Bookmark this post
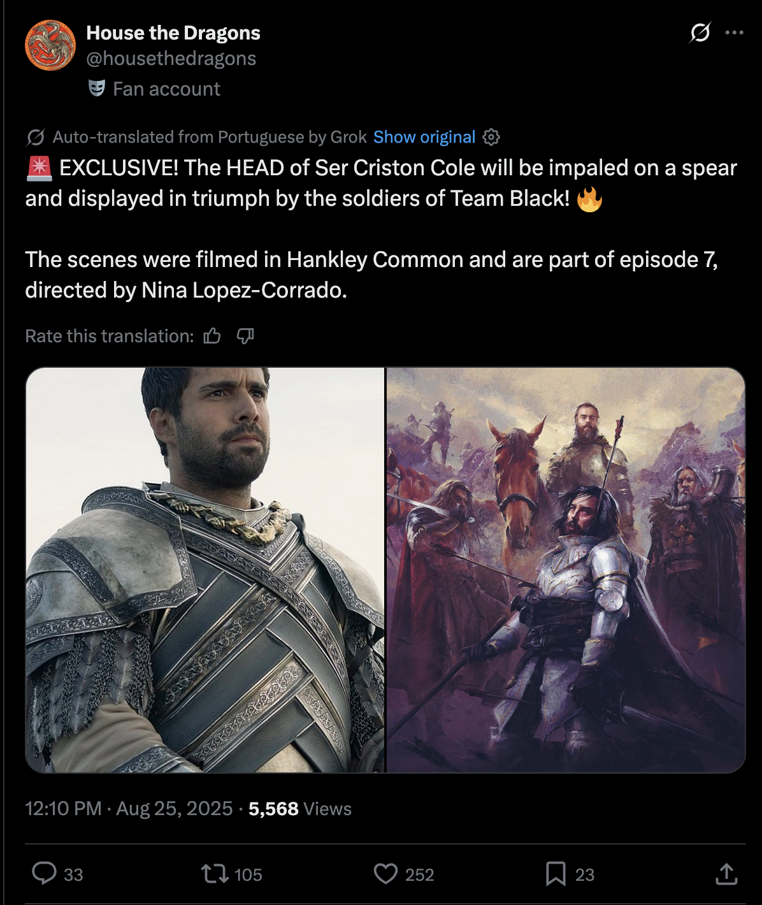Viewport: 762px width, 905px height. (555, 873)
